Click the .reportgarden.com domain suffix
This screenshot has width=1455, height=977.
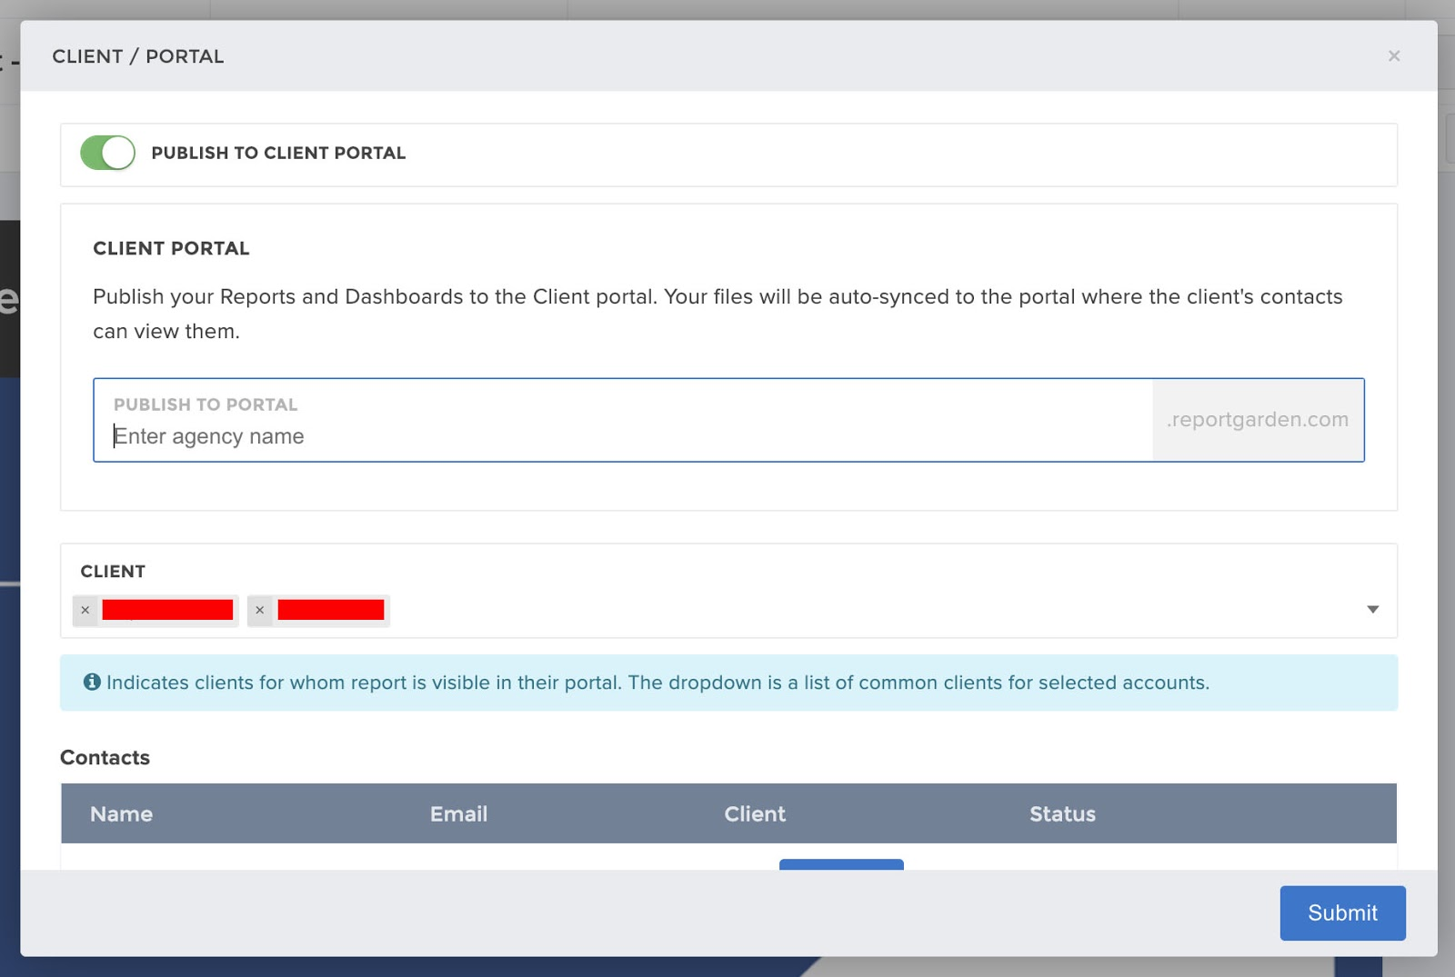pyautogui.click(x=1257, y=420)
